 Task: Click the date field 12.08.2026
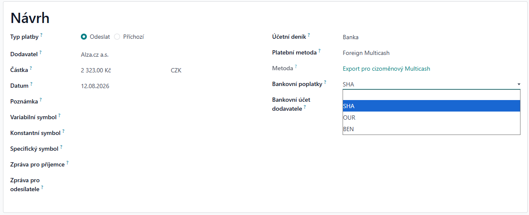tap(95, 86)
